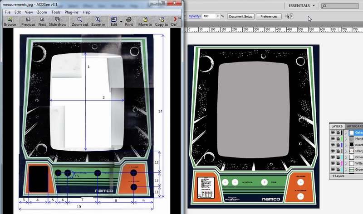
Task: Toggle lock on the Oranj layer
Action: tap(338, 151)
